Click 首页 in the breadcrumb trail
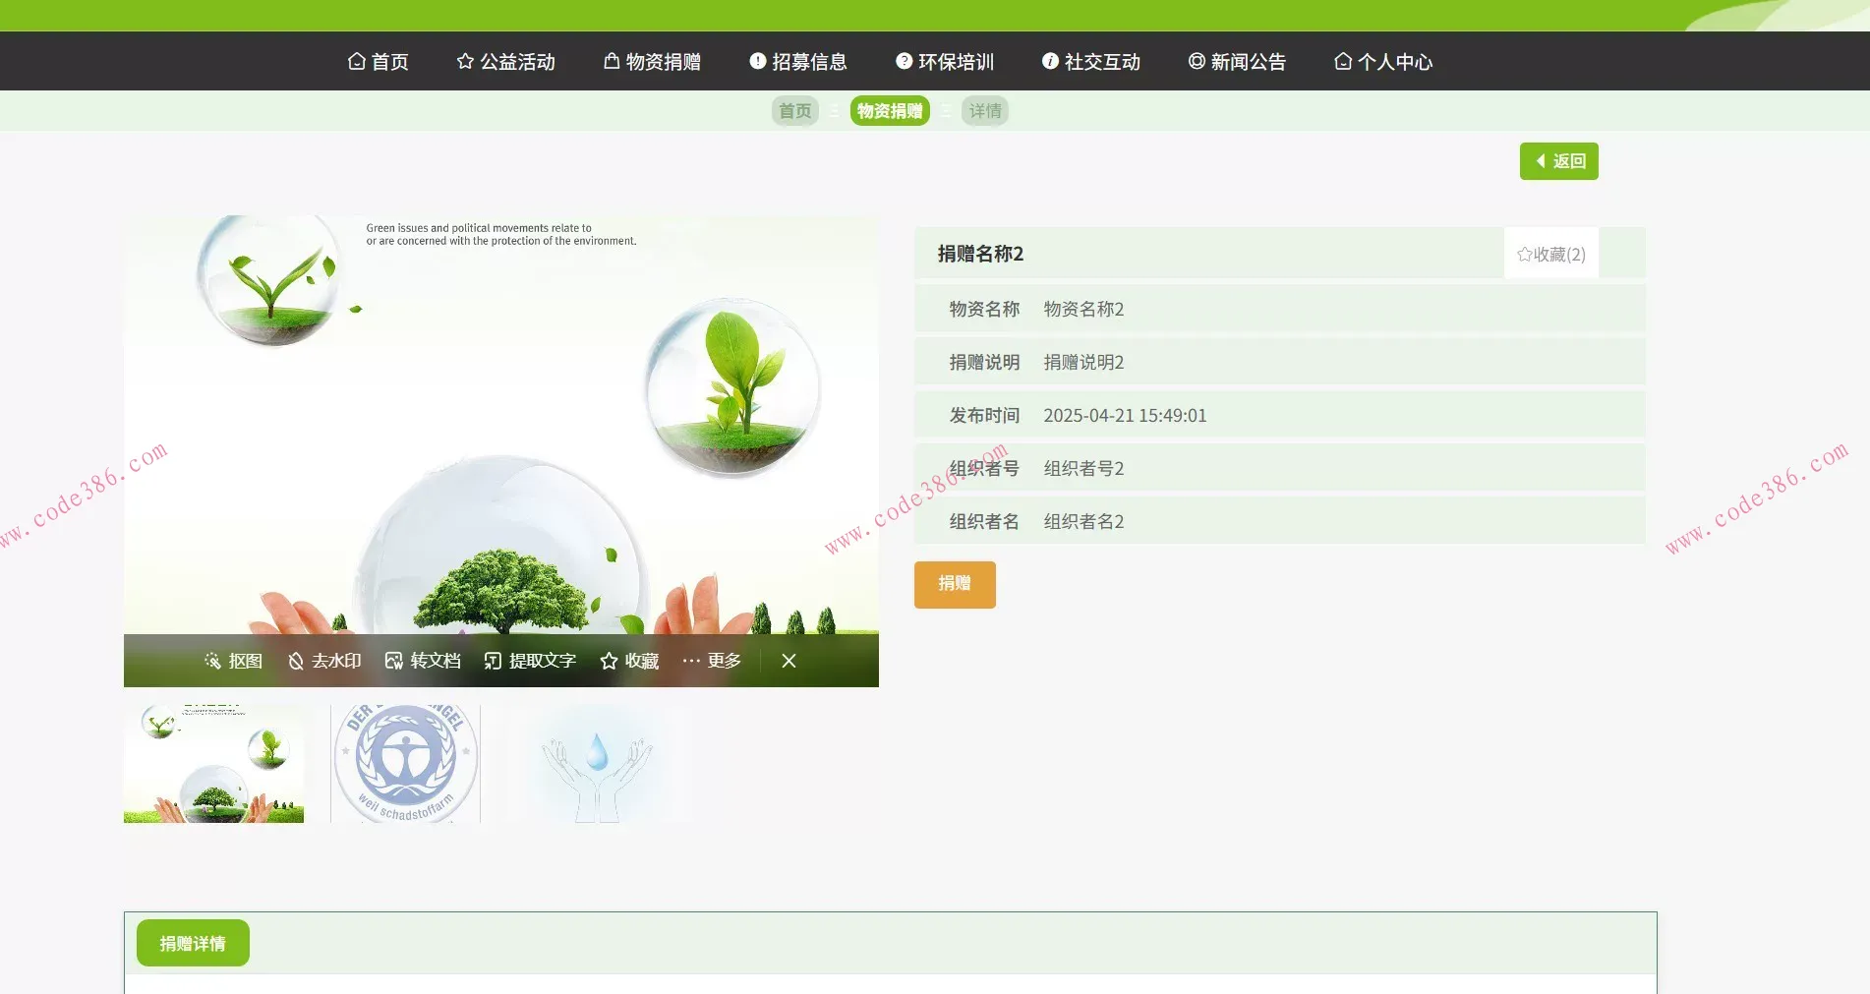Image resolution: width=1870 pixels, height=994 pixels. click(x=794, y=110)
